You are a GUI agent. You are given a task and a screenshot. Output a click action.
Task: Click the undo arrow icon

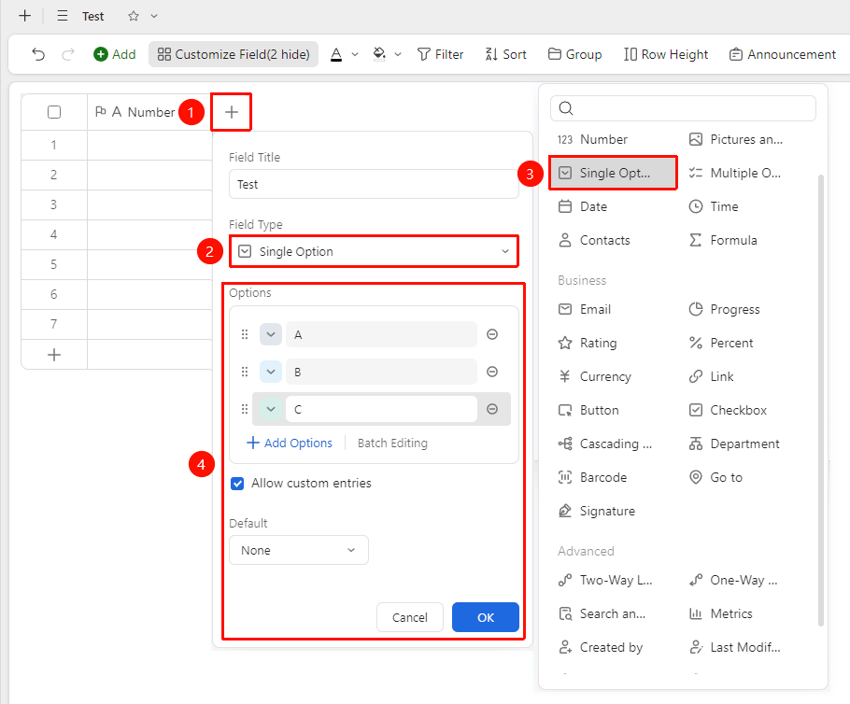click(x=38, y=54)
